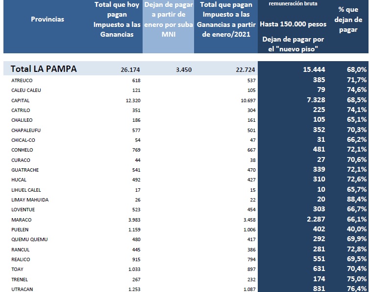Select the CHALILEO row label
The image size is (370, 292).
click(x=22, y=120)
